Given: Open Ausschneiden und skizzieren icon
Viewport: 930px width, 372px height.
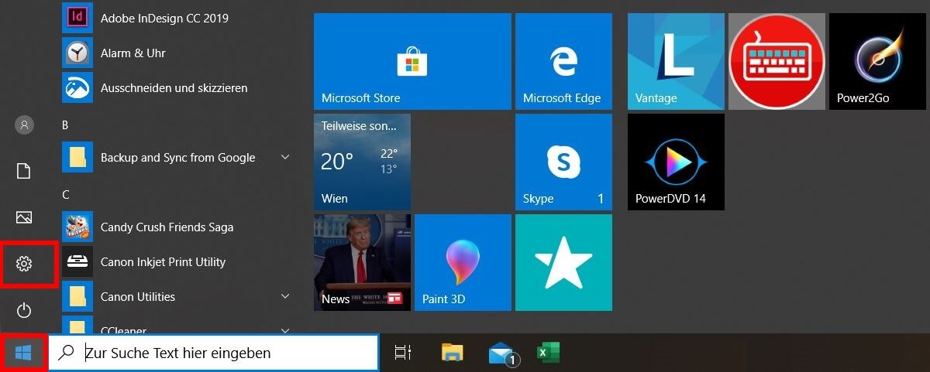Looking at the screenshot, I should click(x=77, y=87).
